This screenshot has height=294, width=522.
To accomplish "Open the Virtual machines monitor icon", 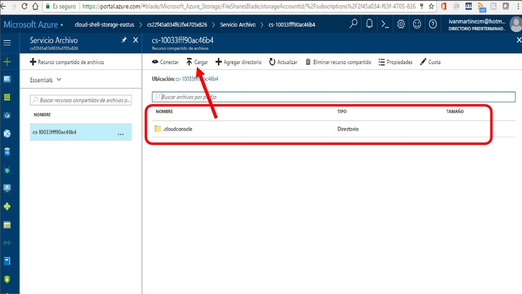I will 7,188.
